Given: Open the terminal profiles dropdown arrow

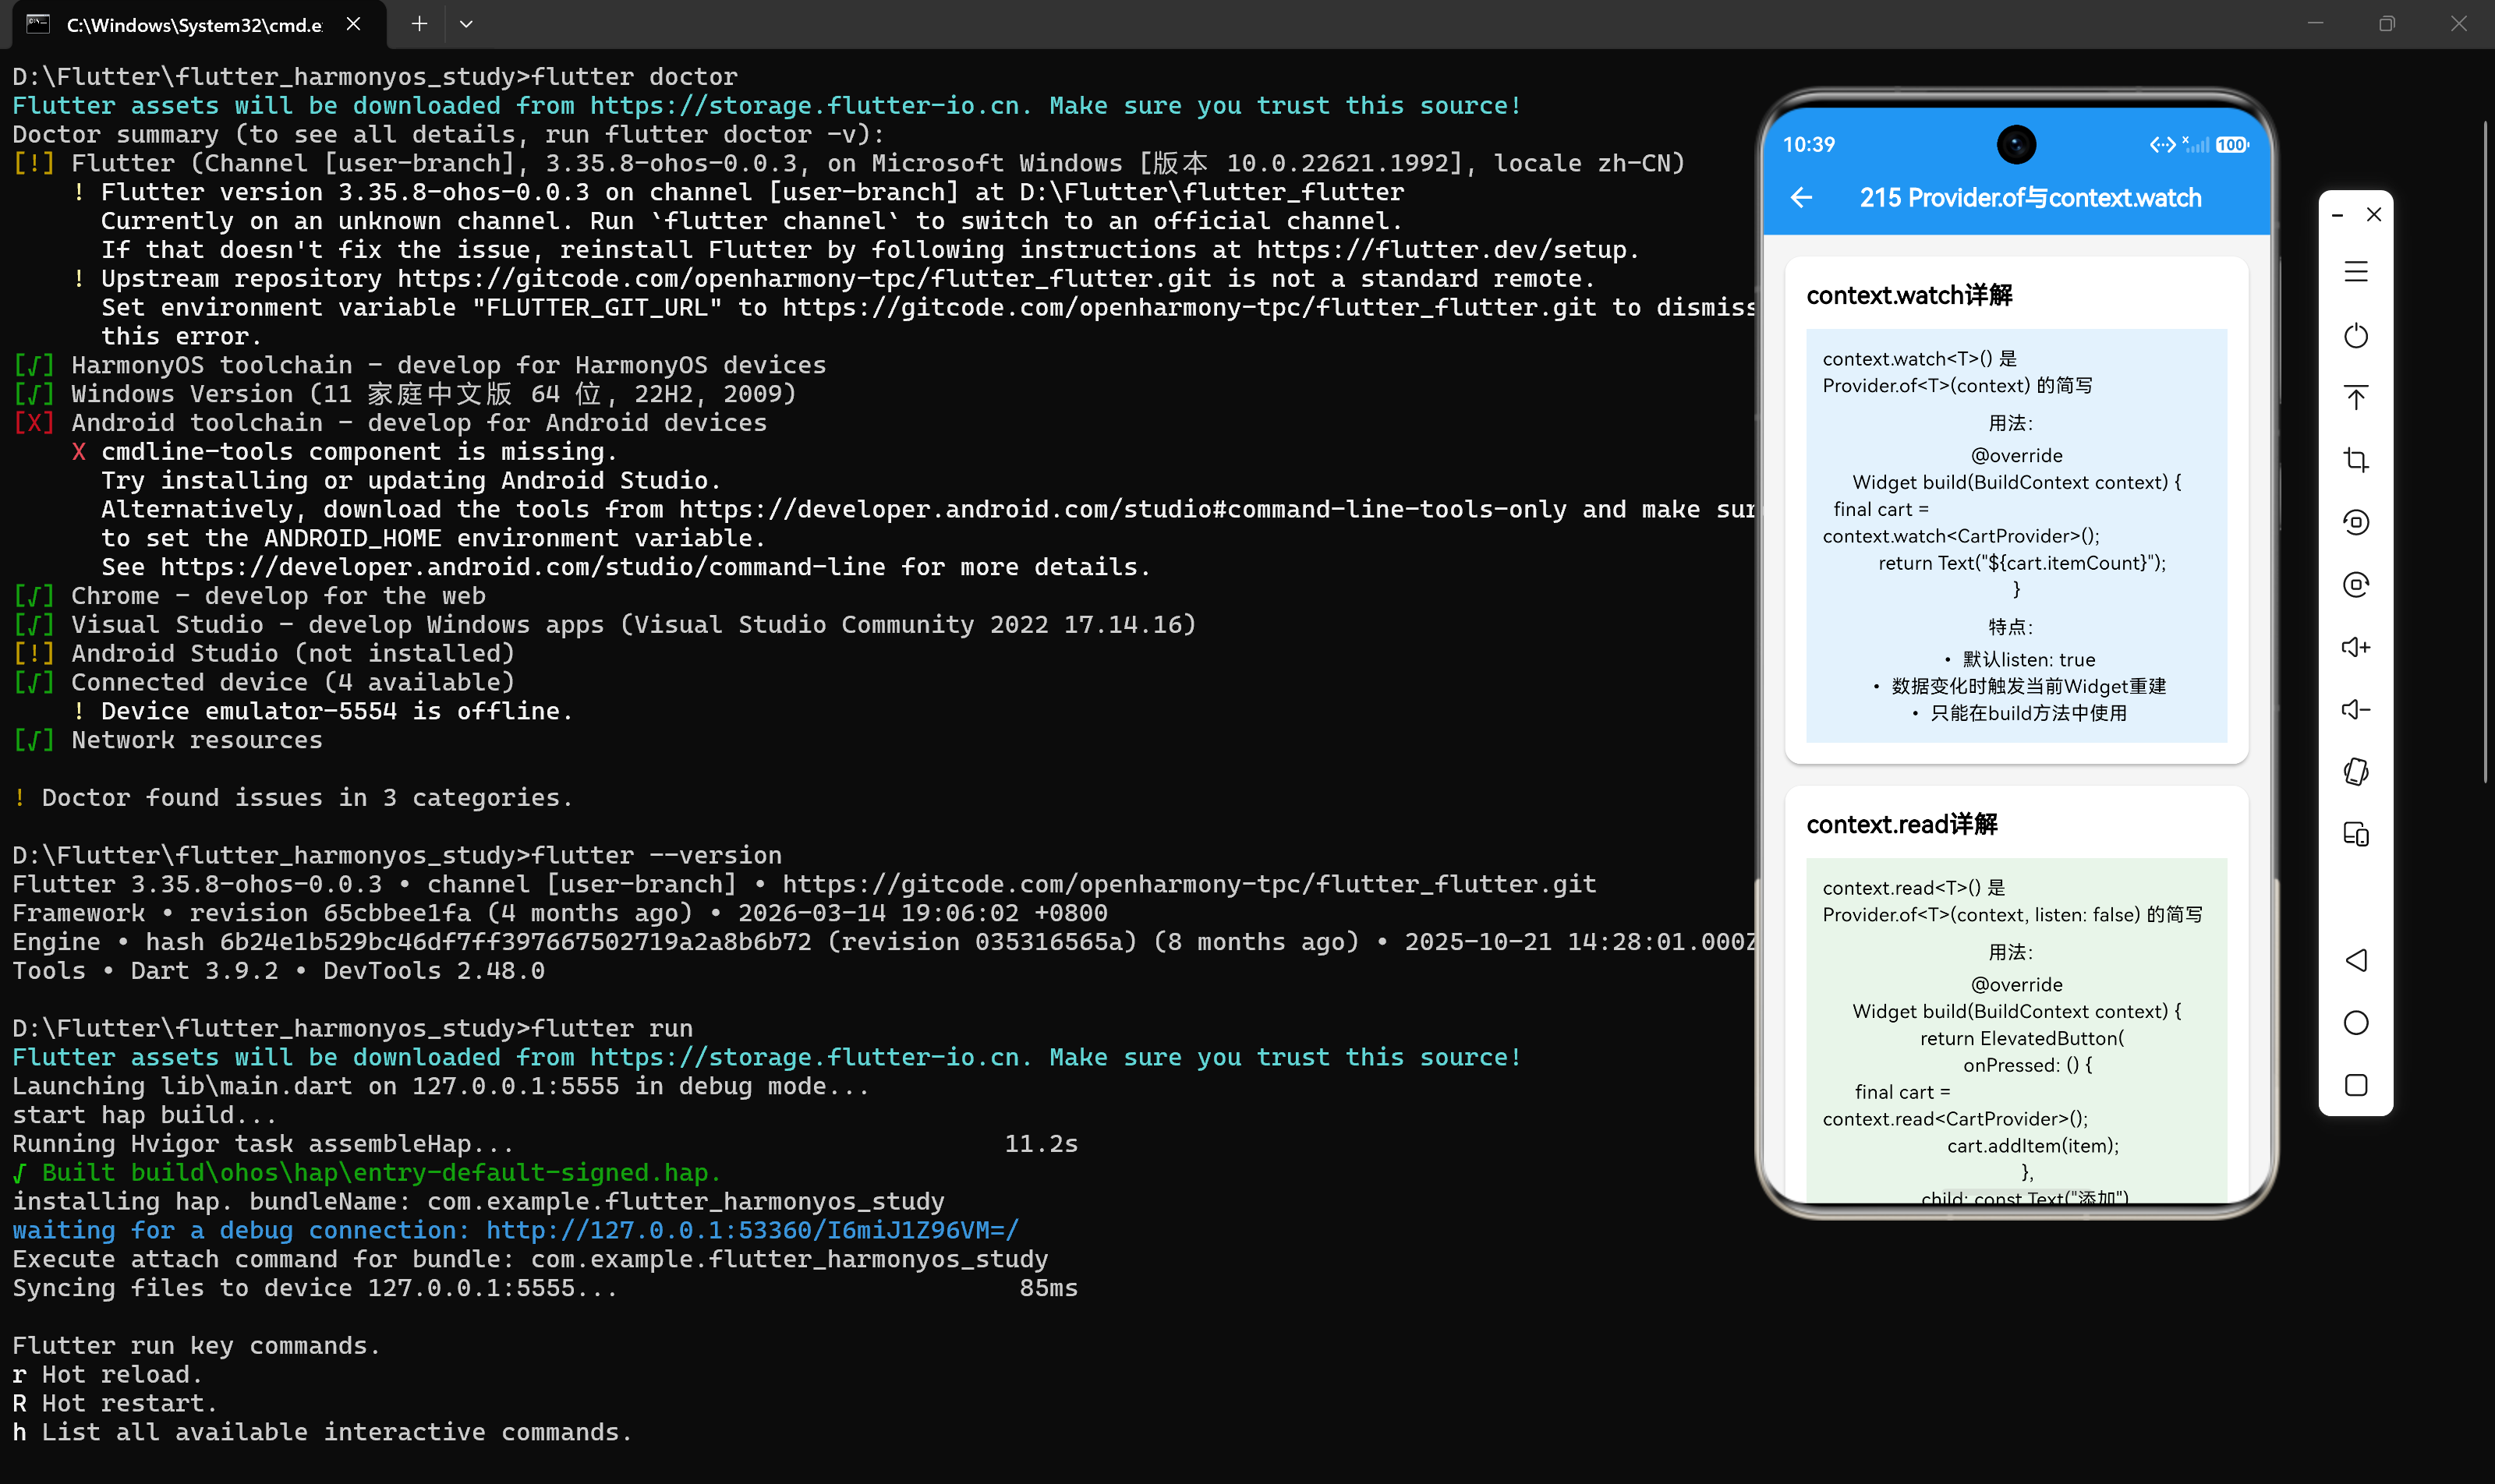Looking at the screenshot, I should tap(466, 24).
